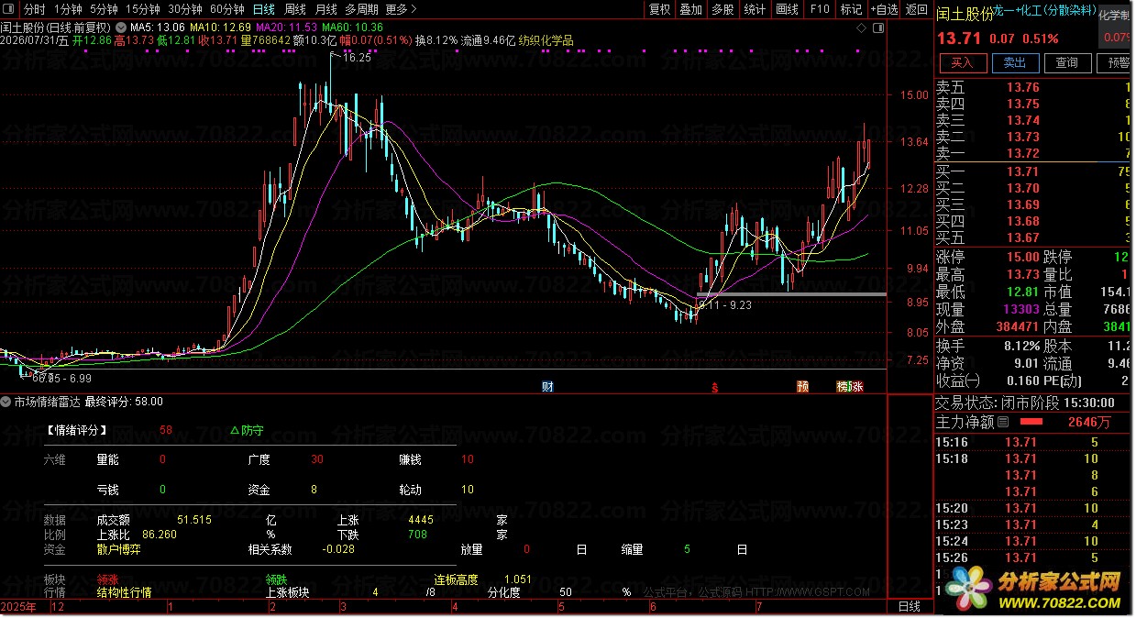Viewport: 1136px width, 618px height.
Task: Select the 15分钟 period tab
Action: (143, 9)
